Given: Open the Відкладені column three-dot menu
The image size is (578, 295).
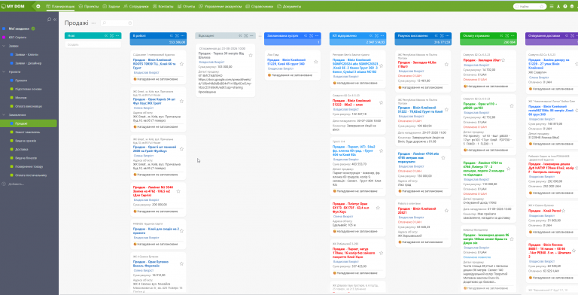Looking at the screenshot, I should pos(252,36).
